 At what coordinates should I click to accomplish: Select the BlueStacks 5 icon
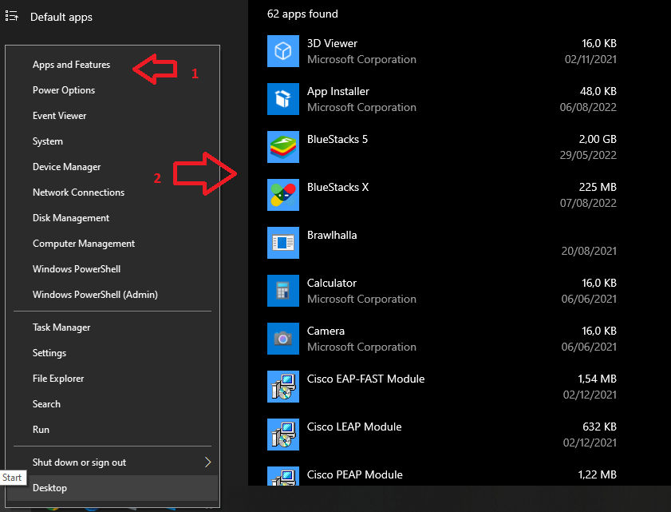(x=283, y=147)
